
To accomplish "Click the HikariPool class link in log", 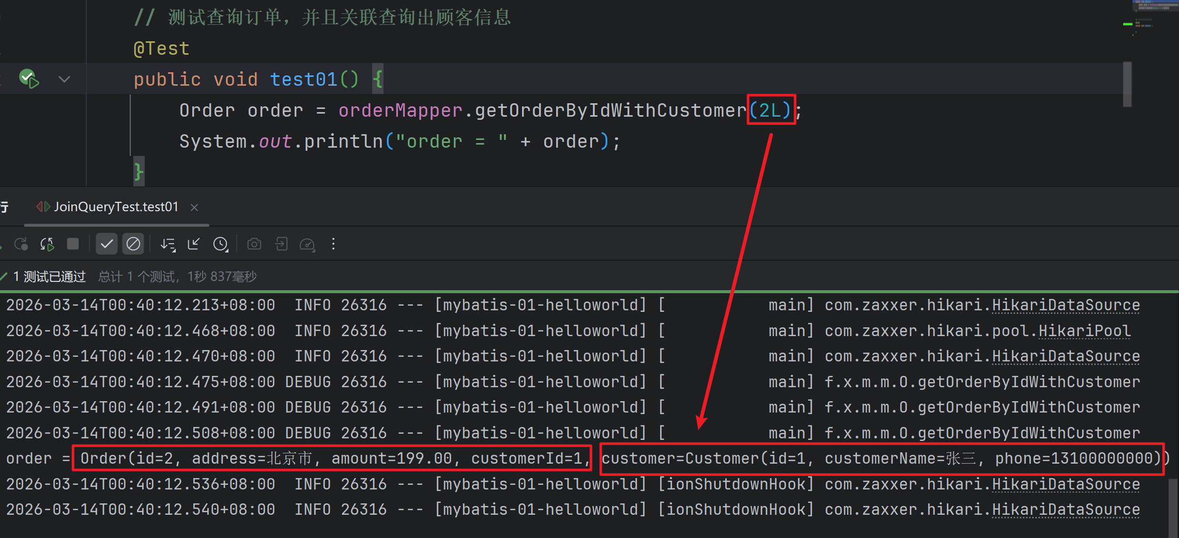I will pyautogui.click(x=1084, y=331).
